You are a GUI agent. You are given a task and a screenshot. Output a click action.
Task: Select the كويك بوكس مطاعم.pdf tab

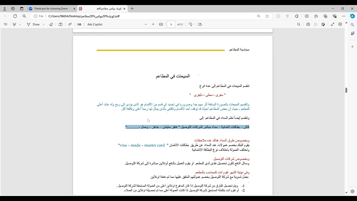[x=102, y=9]
